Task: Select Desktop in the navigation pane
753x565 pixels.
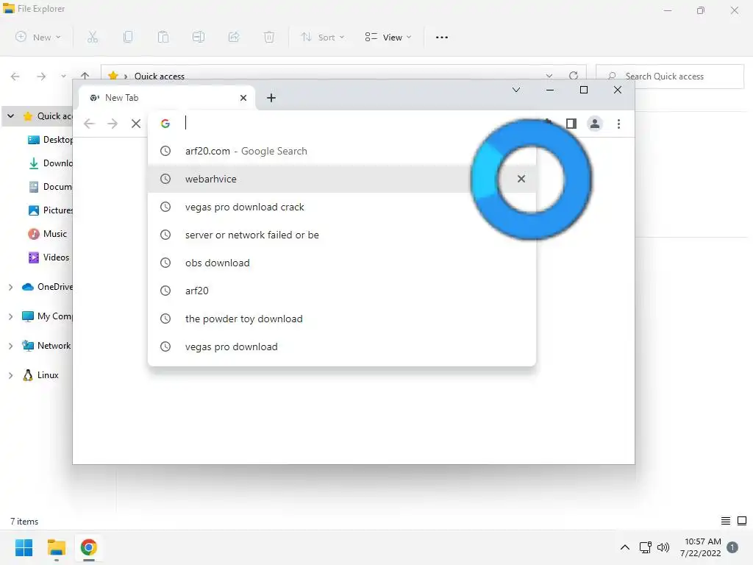Action: coord(50,140)
